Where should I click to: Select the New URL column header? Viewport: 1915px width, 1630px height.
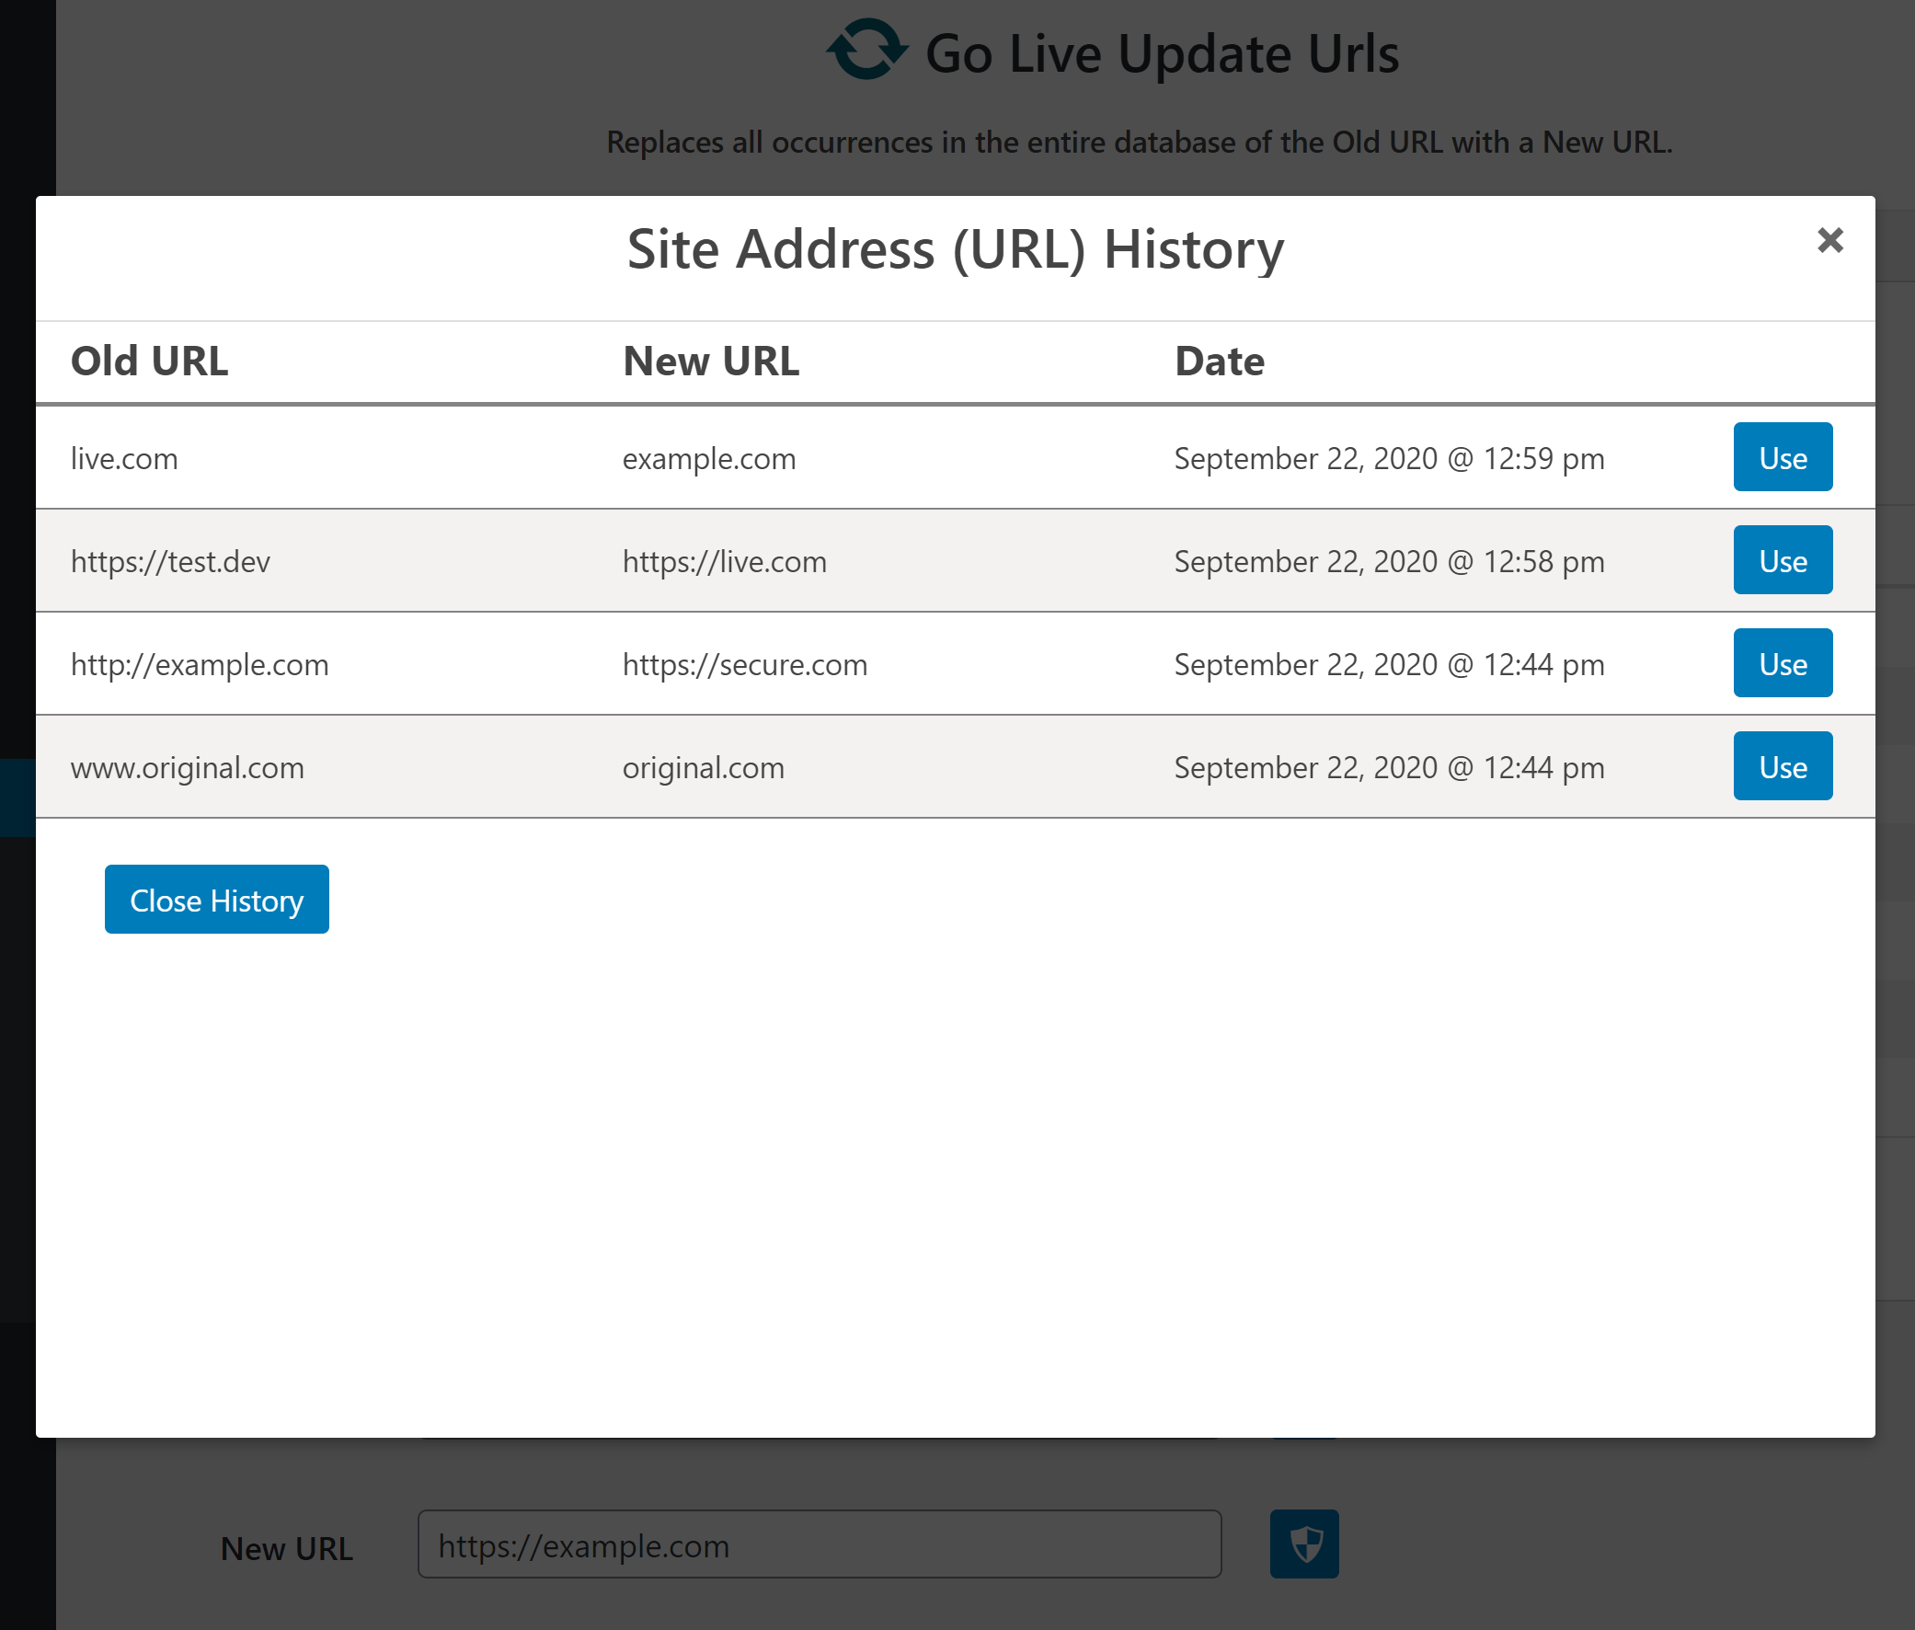click(709, 361)
